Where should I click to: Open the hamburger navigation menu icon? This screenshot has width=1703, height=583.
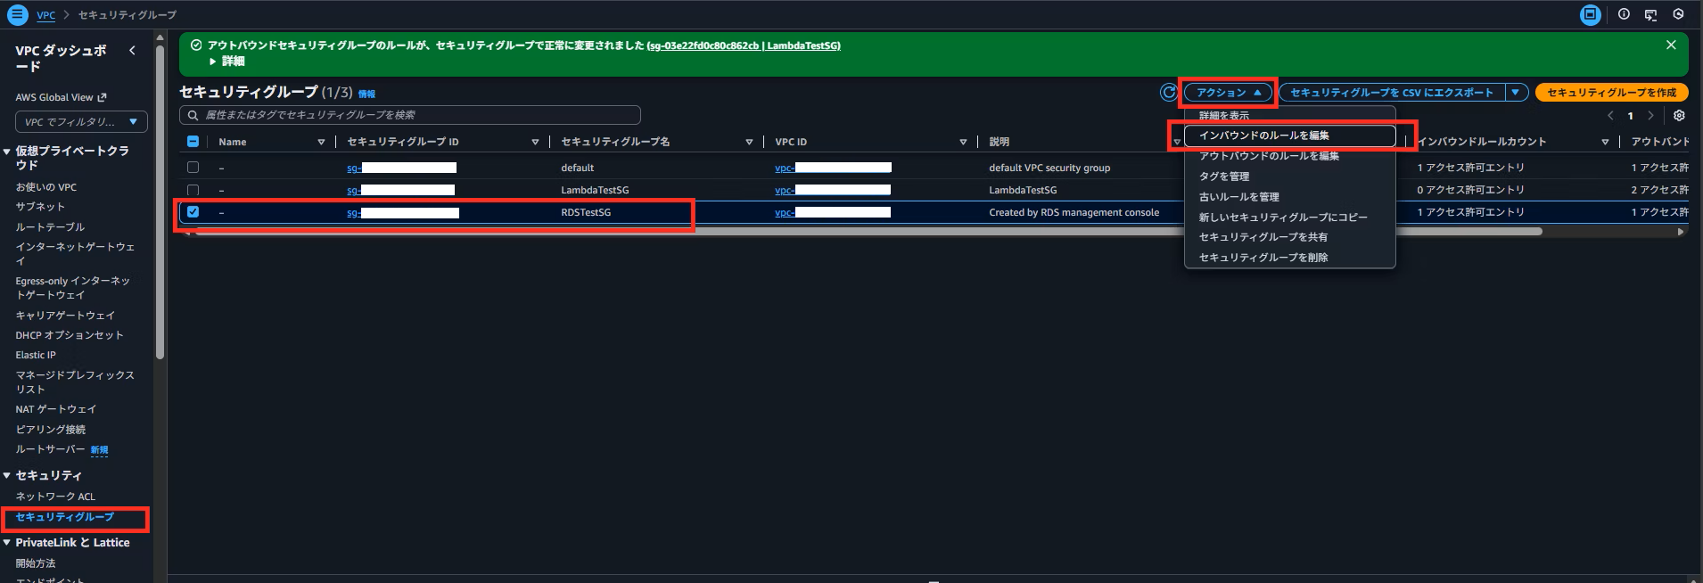coord(17,14)
